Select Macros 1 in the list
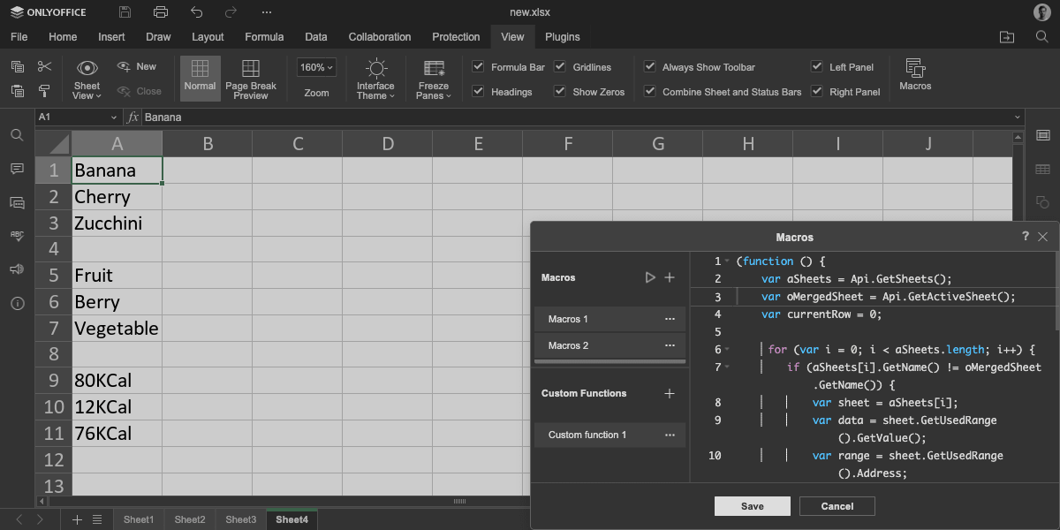The height and width of the screenshot is (530, 1060). [x=609, y=319]
